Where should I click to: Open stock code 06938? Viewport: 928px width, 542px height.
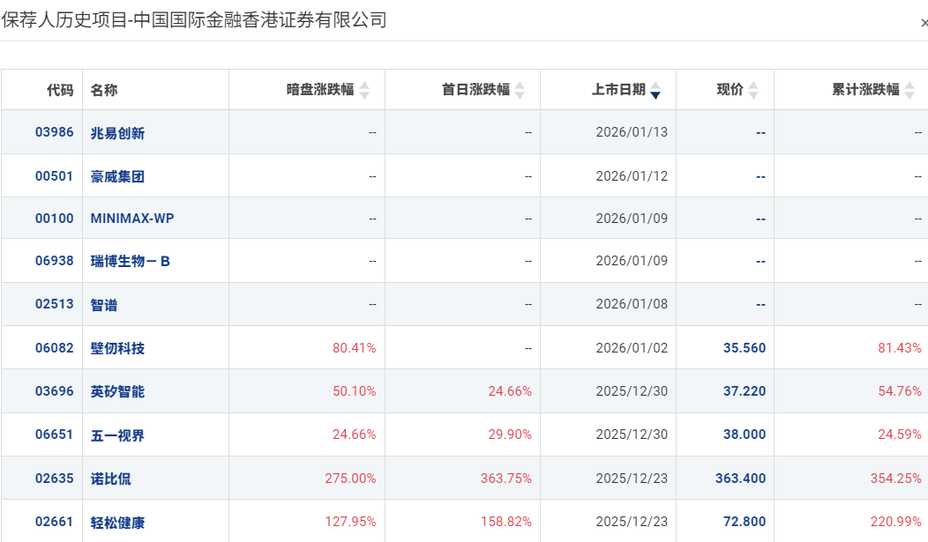point(55,261)
